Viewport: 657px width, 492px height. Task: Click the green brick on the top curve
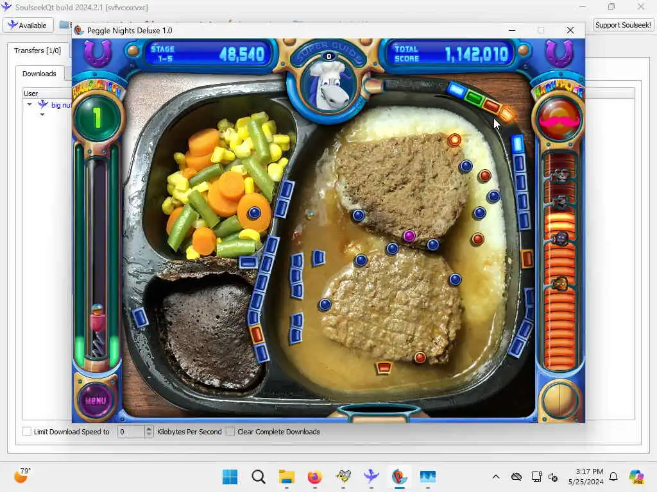(474, 98)
